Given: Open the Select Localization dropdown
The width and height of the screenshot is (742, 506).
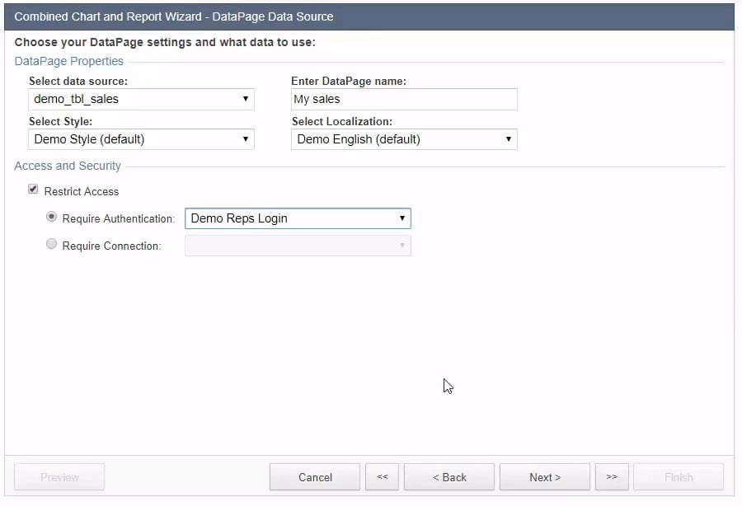Looking at the screenshot, I should point(404,139).
